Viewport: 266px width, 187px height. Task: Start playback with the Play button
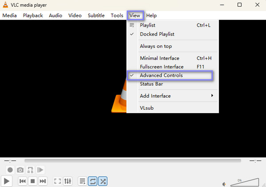coord(7,181)
